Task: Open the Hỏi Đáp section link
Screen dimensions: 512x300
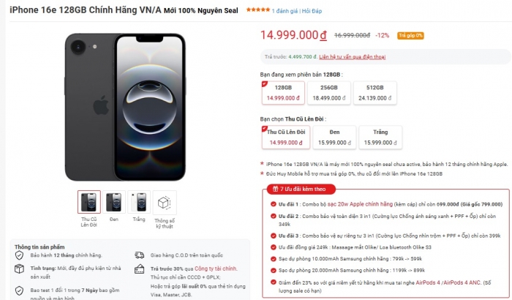Action: pyautogui.click(x=312, y=11)
